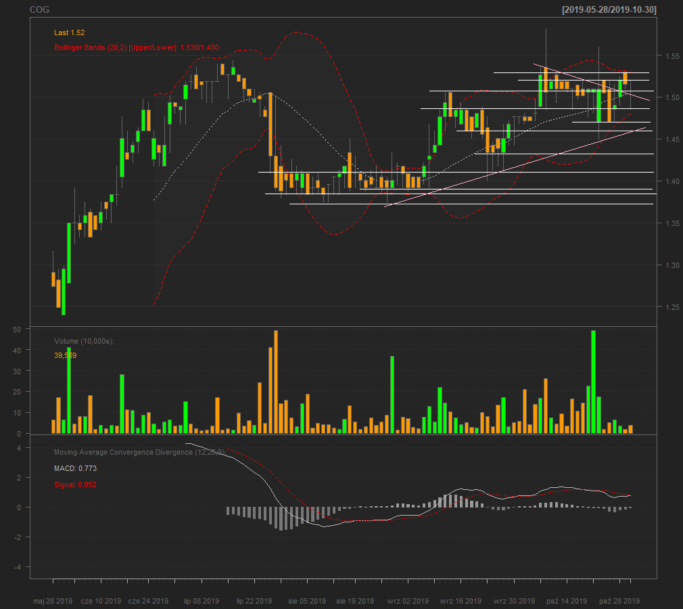
Task: Click the "wrz 02 2019" date label
Action: (x=408, y=601)
